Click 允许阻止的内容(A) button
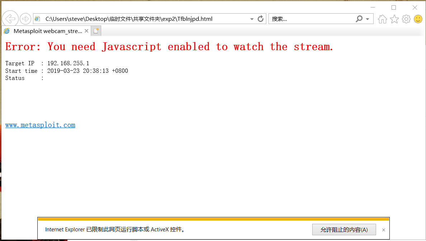The height and width of the screenshot is (241, 426). [x=344, y=230]
